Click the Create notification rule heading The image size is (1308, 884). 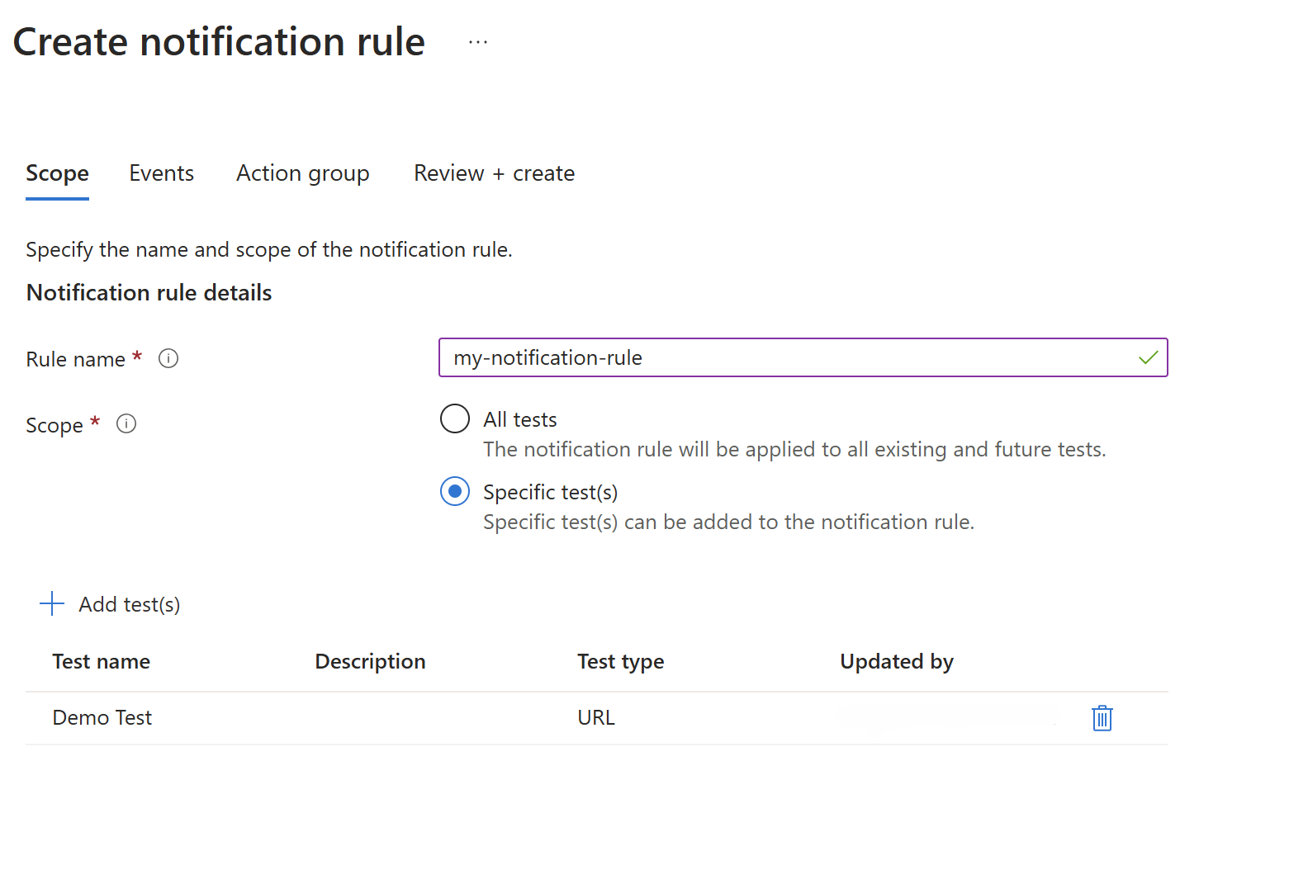[x=219, y=41]
